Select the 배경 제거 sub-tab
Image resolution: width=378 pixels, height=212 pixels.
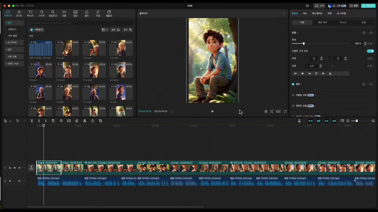click(323, 22)
